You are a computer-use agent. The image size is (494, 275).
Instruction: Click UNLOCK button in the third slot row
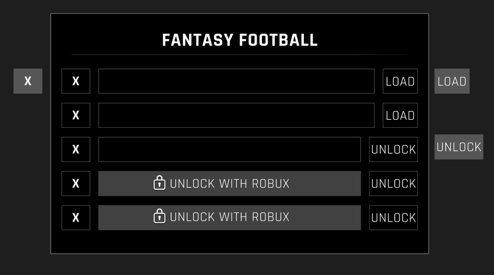coord(393,149)
